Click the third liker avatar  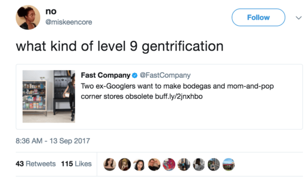[x=139, y=164]
